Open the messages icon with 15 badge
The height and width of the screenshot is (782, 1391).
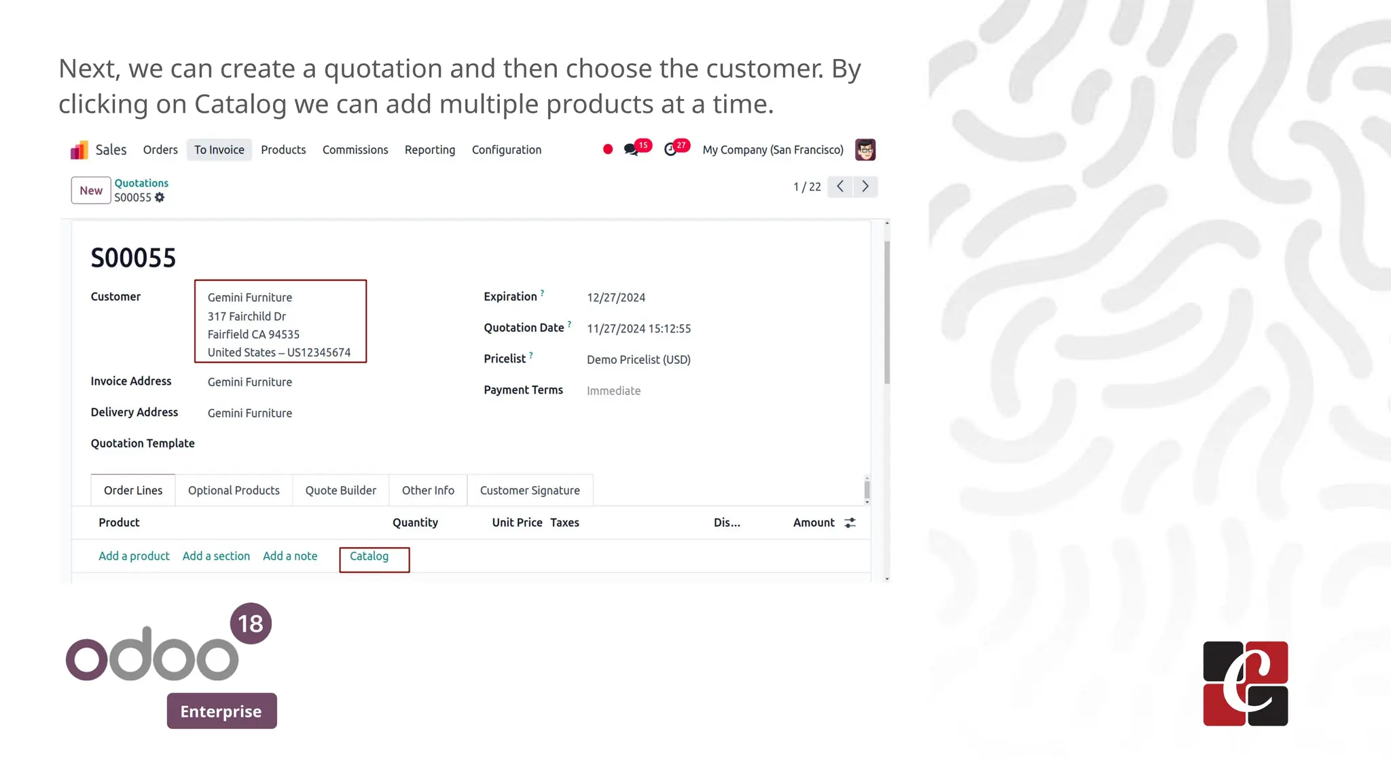coord(637,148)
